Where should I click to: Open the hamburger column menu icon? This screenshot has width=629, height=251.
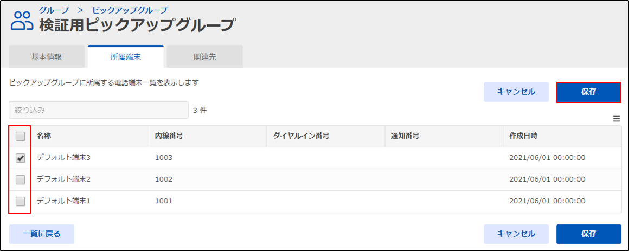pyautogui.click(x=617, y=118)
